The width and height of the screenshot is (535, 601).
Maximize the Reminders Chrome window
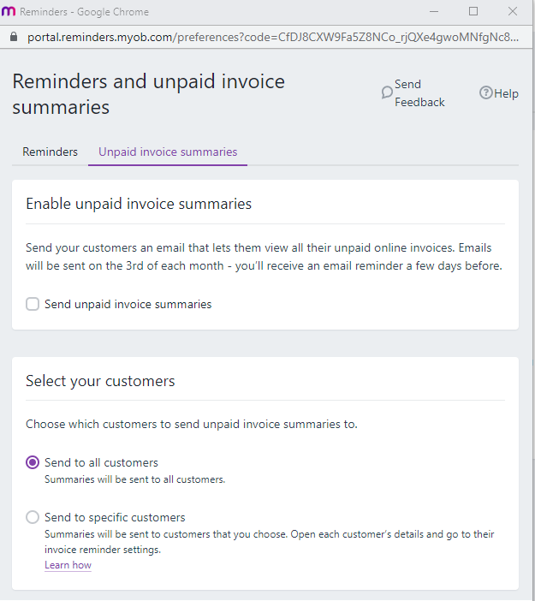click(x=473, y=12)
